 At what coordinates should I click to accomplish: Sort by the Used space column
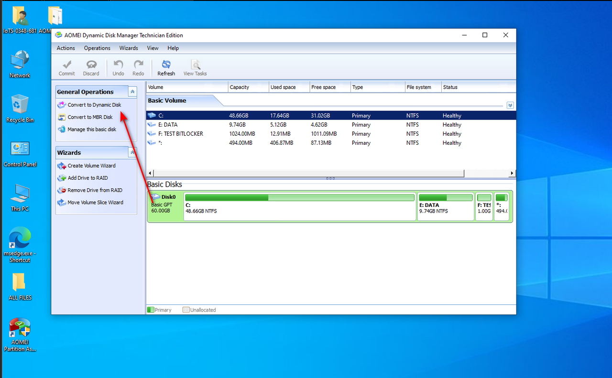tap(289, 87)
